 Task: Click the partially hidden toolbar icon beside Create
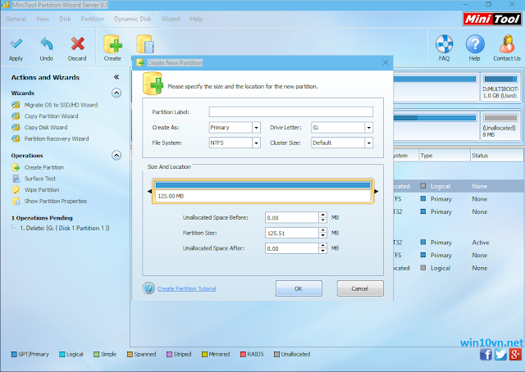(x=144, y=44)
